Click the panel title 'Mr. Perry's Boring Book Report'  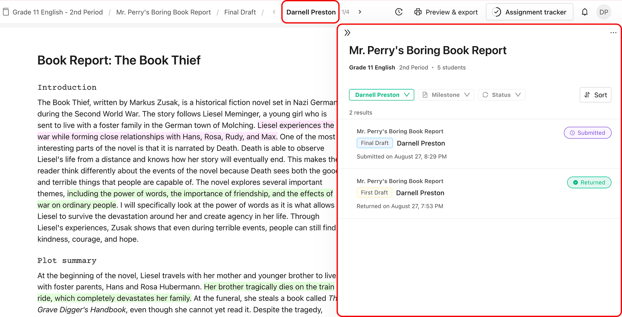428,50
